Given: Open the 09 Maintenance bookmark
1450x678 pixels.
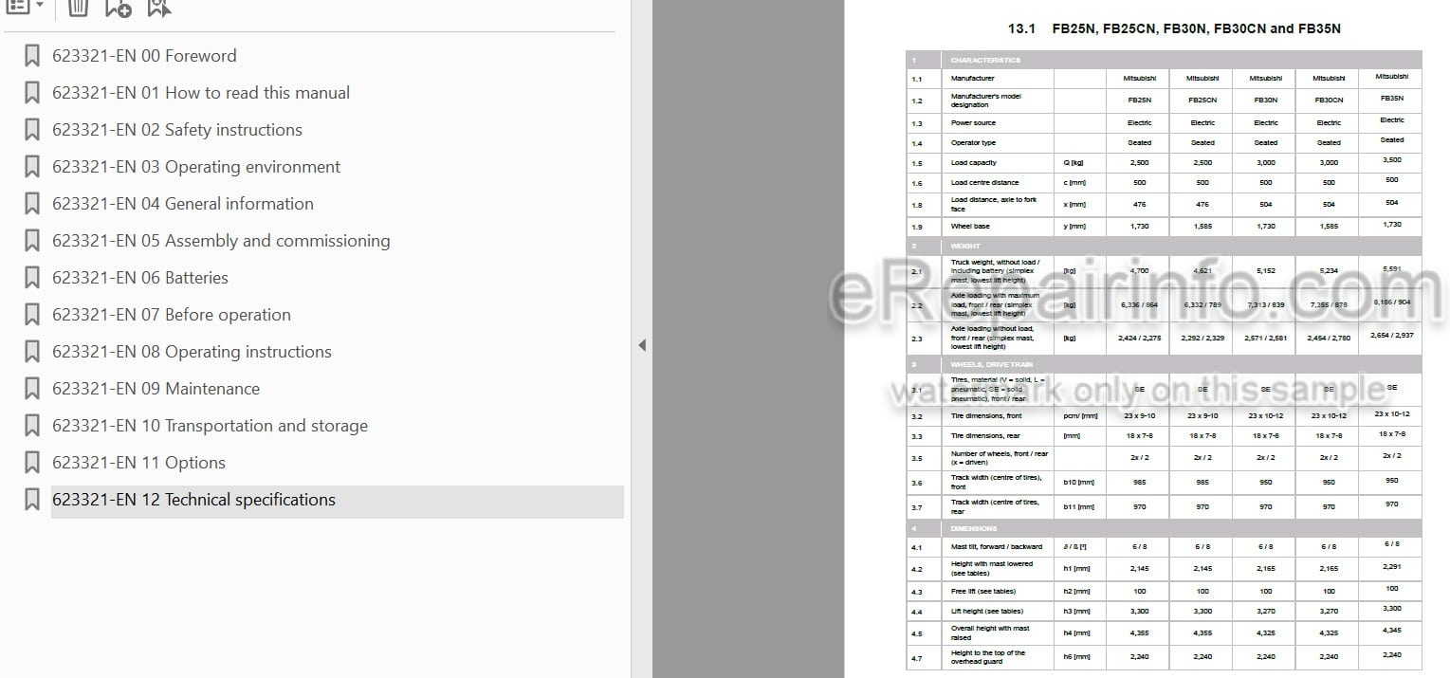Looking at the screenshot, I should tap(156, 389).
